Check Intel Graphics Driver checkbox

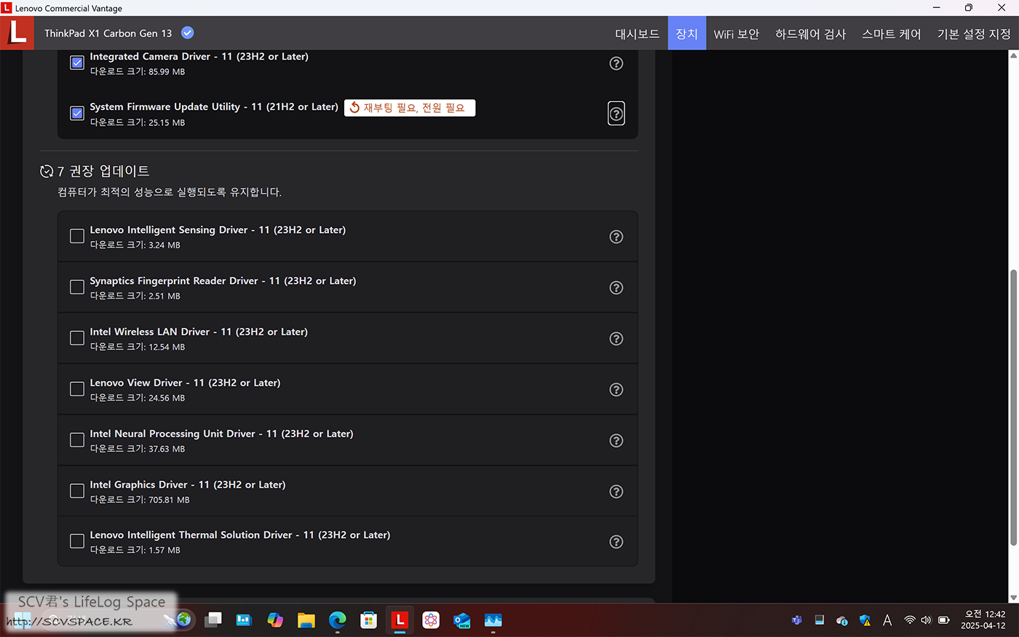tap(77, 491)
